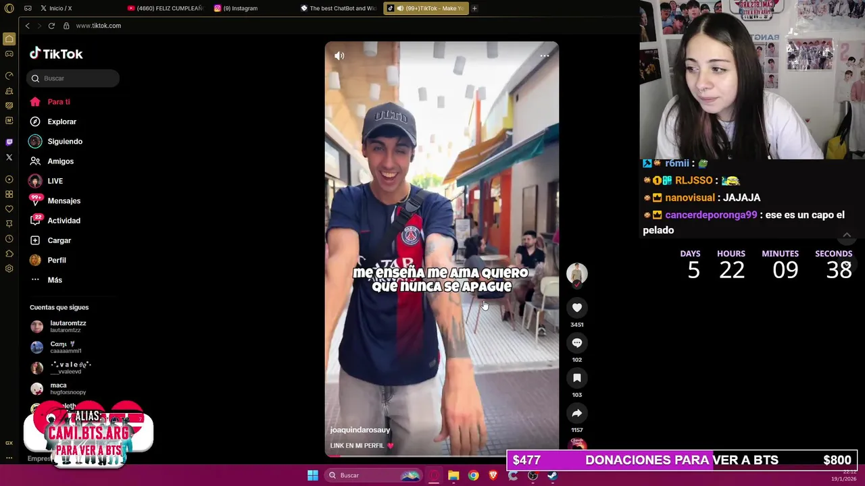Image resolution: width=865 pixels, height=486 pixels.
Task: Save the video with bookmark icon
Action: [577, 378]
